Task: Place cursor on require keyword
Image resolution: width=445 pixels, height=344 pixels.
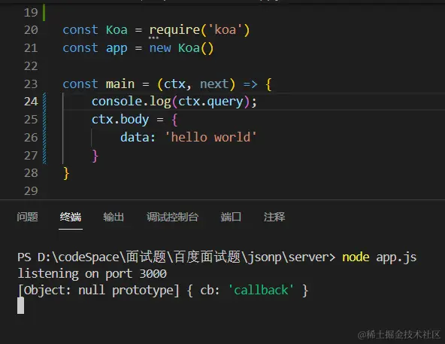Action: click(x=175, y=30)
